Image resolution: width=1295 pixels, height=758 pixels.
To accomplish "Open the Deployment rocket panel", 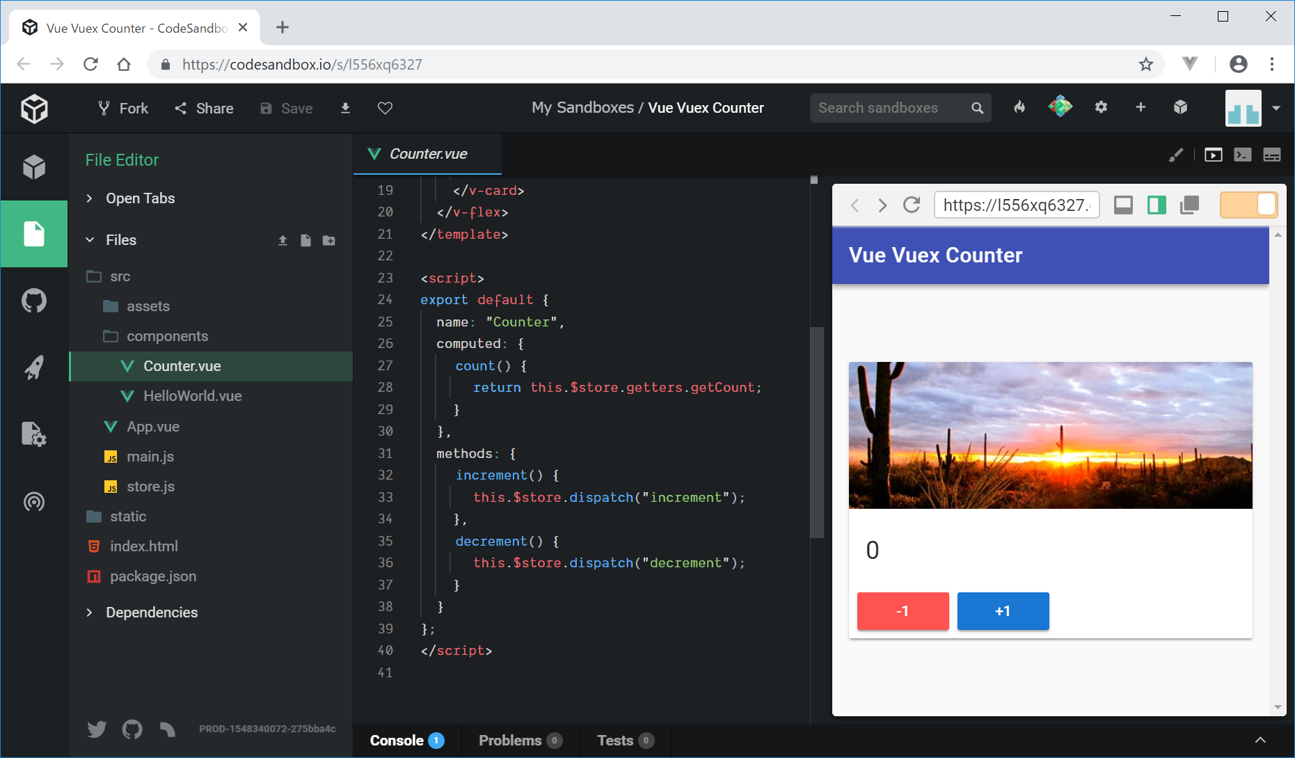I will click(x=33, y=368).
